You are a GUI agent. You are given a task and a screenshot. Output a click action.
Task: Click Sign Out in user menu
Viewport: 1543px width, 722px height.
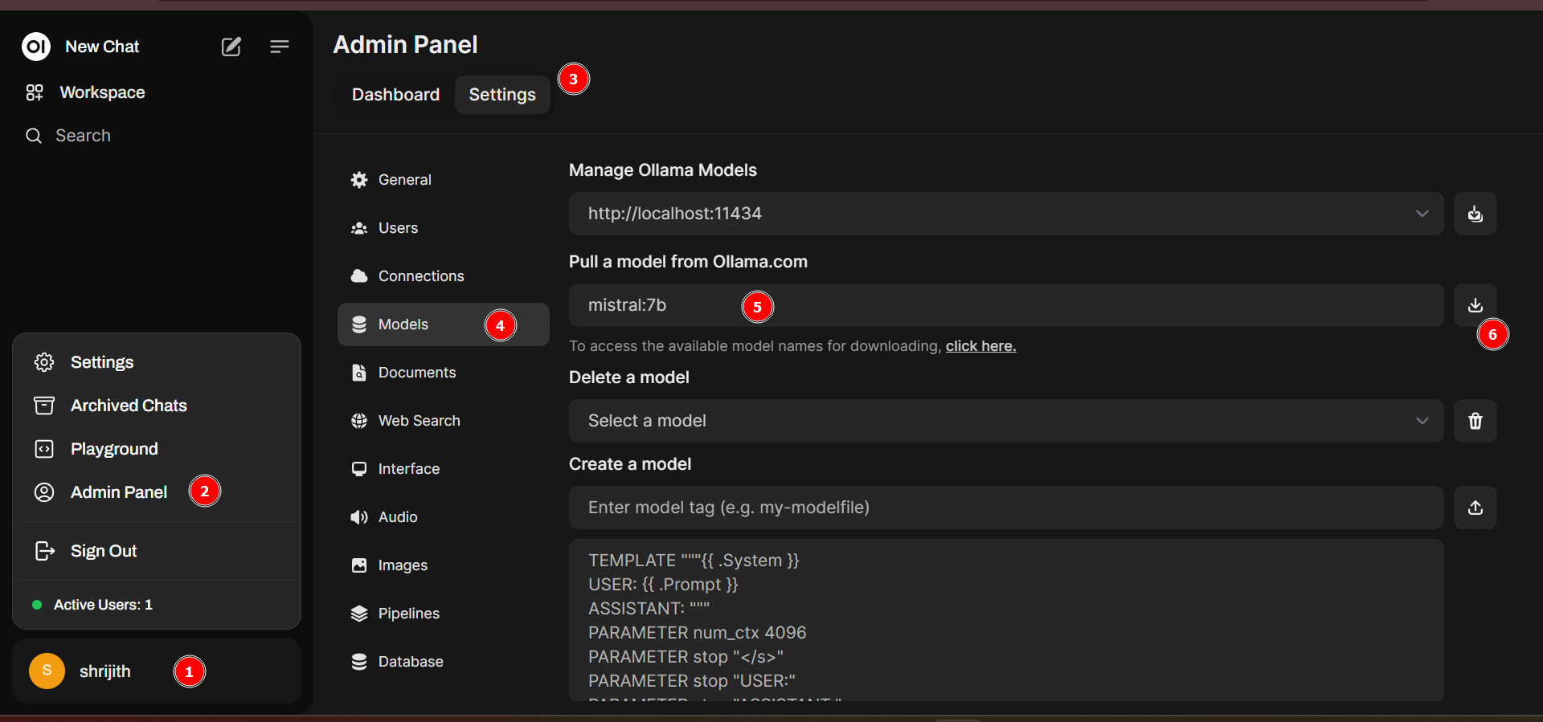(104, 551)
